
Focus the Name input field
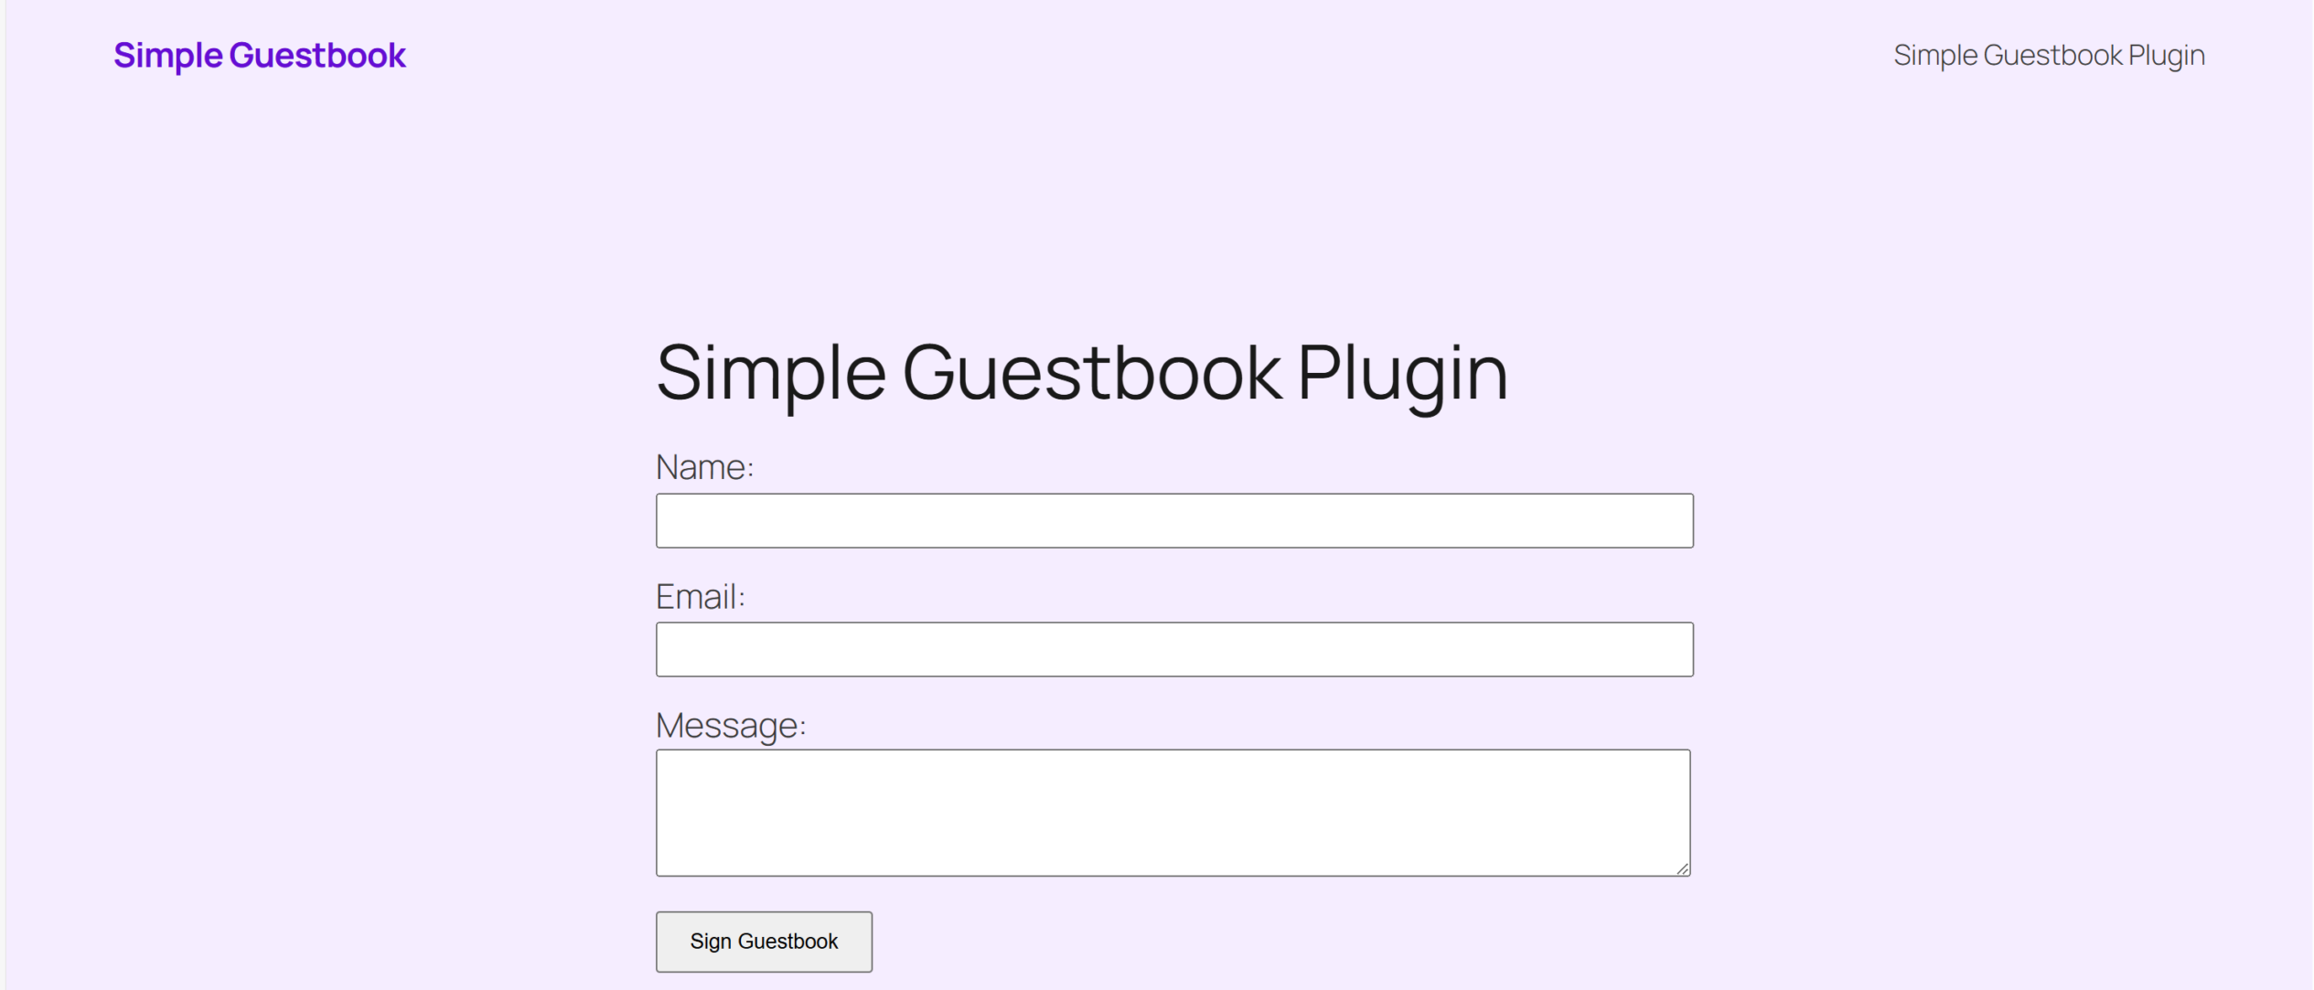point(1173,521)
